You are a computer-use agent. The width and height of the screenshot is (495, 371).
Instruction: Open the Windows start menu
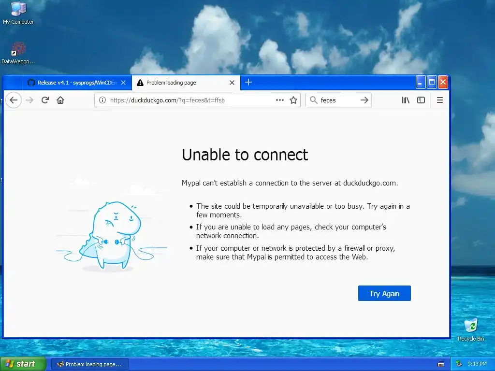(23, 364)
